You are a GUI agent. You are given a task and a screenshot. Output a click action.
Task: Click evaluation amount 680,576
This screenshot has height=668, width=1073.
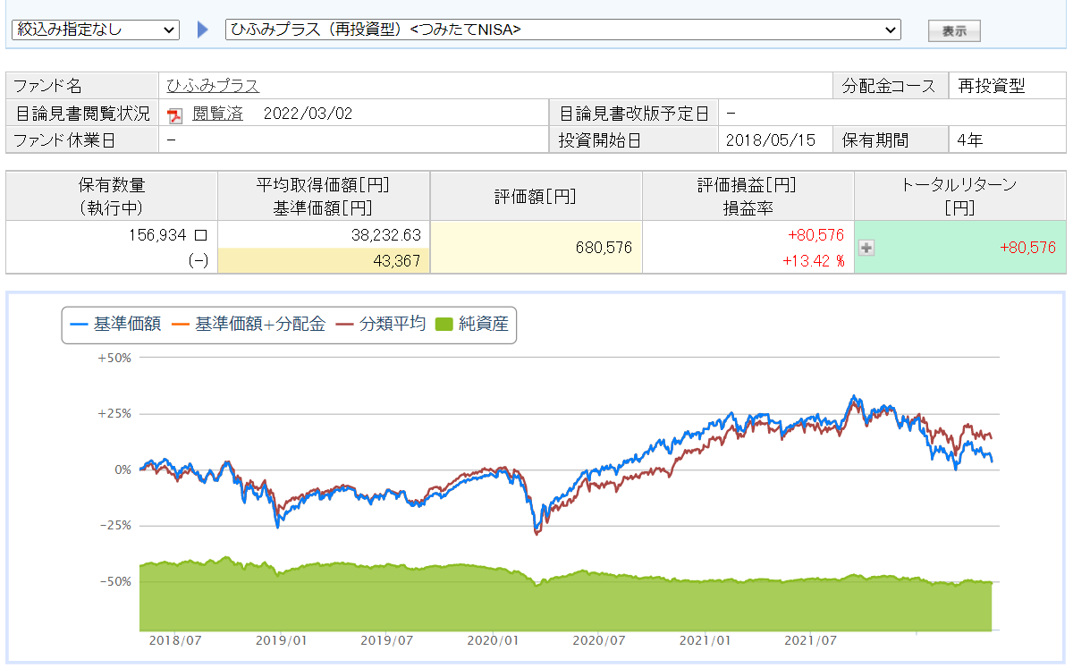tap(604, 248)
